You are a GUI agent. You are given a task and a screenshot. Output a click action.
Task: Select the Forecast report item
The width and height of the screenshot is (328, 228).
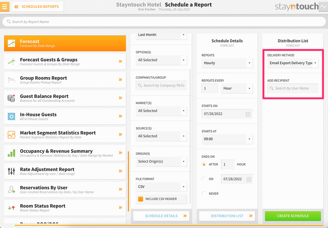[65, 43]
